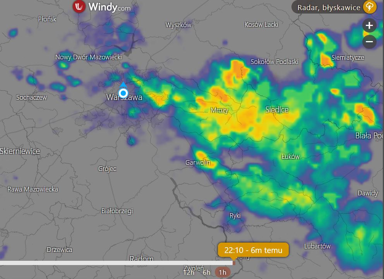Click the Łuków town label
Viewport: 384px width, 279px height.
click(290, 157)
